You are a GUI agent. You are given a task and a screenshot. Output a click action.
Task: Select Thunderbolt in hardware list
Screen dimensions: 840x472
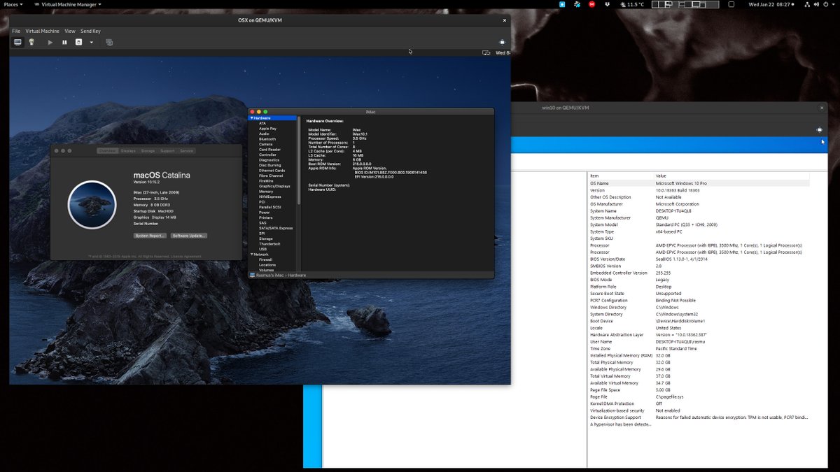(269, 244)
